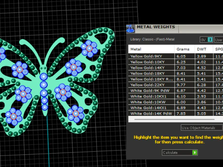The height and width of the screenshot is (167, 223).
Task: Select the Yellow Gold:10KY row
Action: point(176,62)
